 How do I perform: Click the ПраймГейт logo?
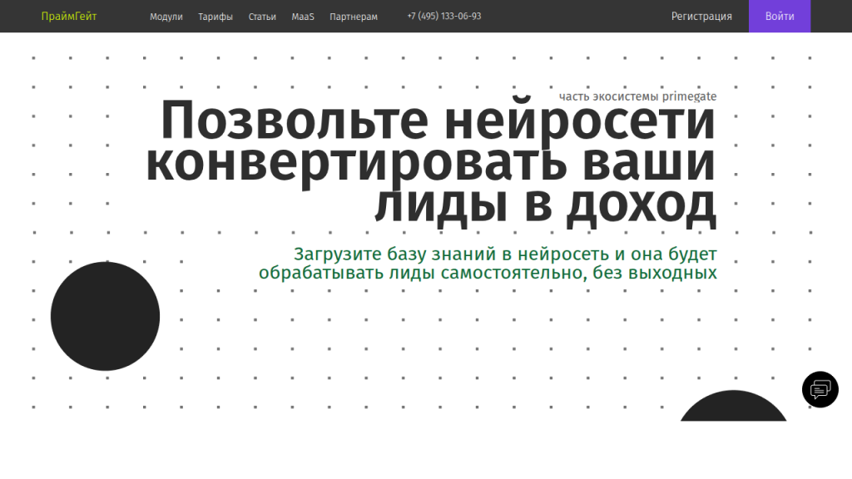point(69,16)
